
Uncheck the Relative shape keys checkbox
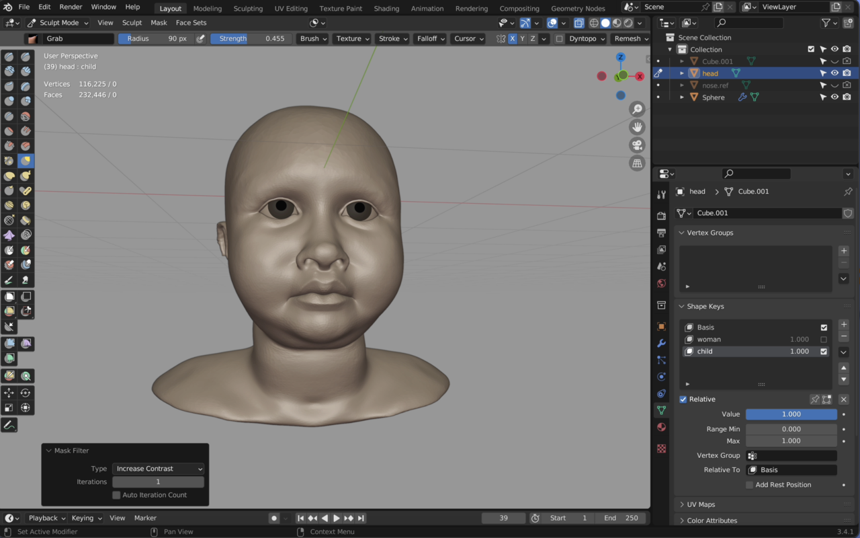tap(683, 399)
